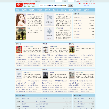109x109 pixels.
Task: Open the dark warrior cover in the fifth category block
Action: 45,75
